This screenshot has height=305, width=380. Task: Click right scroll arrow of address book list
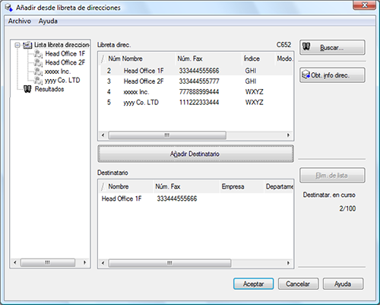(x=288, y=135)
